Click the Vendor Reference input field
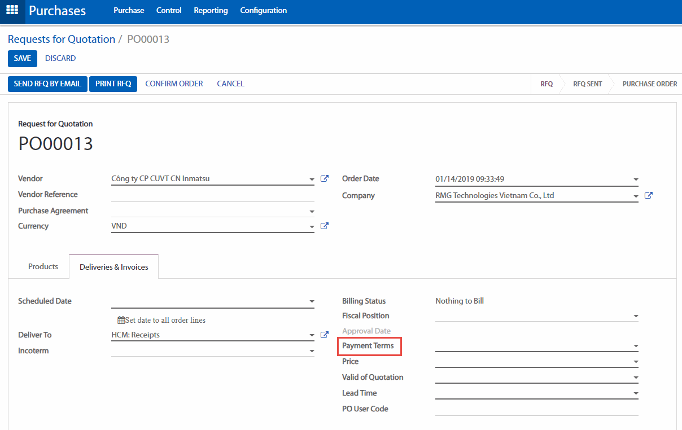Image resolution: width=682 pixels, height=430 pixels. (x=212, y=195)
